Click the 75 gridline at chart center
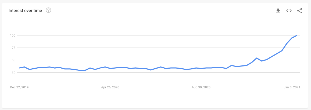 [x=158, y=48]
